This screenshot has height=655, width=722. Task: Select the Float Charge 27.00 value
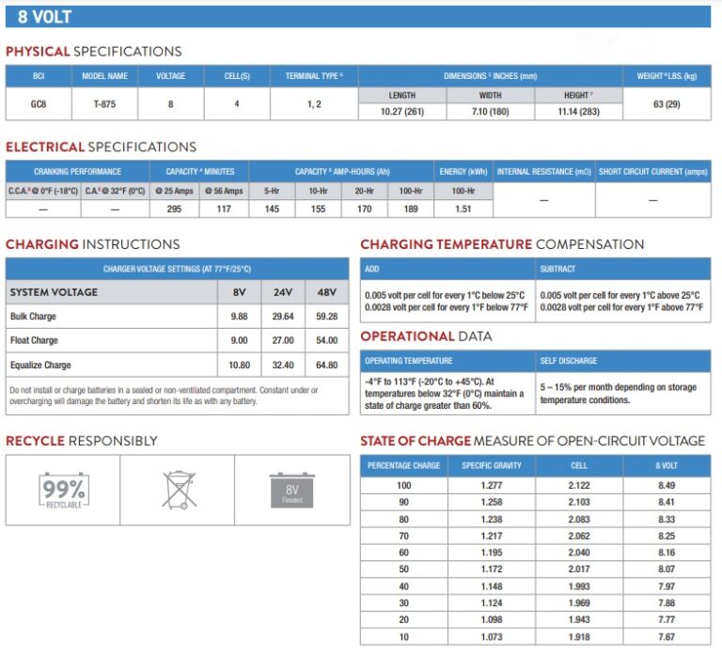click(x=283, y=340)
